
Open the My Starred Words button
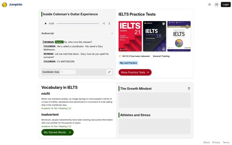pos(57,132)
